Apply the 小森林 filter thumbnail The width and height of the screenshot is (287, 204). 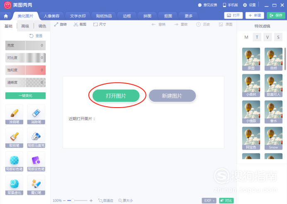point(251,86)
